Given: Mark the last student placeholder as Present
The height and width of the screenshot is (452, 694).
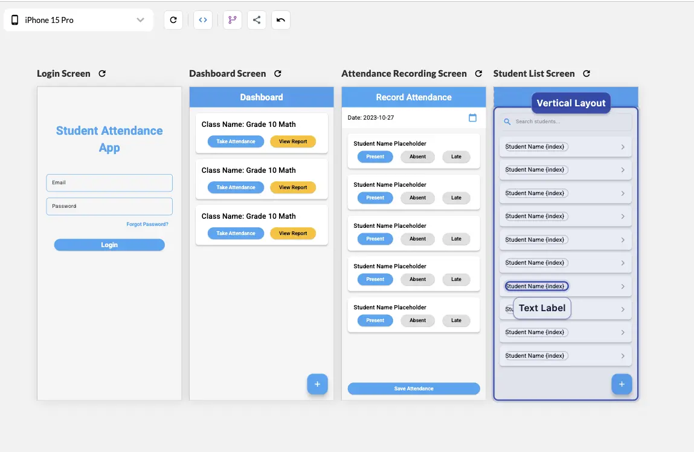Looking at the screenshot, I should [x=375, y=320].
